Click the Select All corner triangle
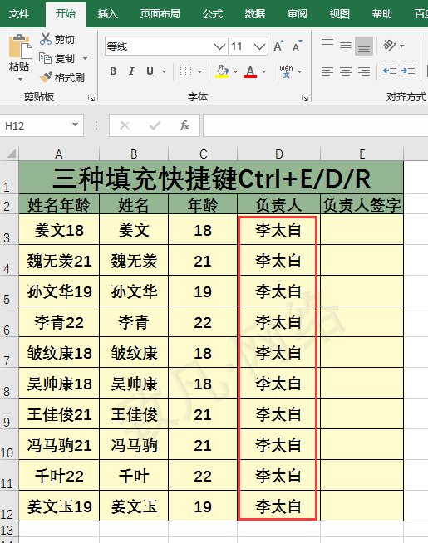 pyautogui.click(x=10, y=153)
